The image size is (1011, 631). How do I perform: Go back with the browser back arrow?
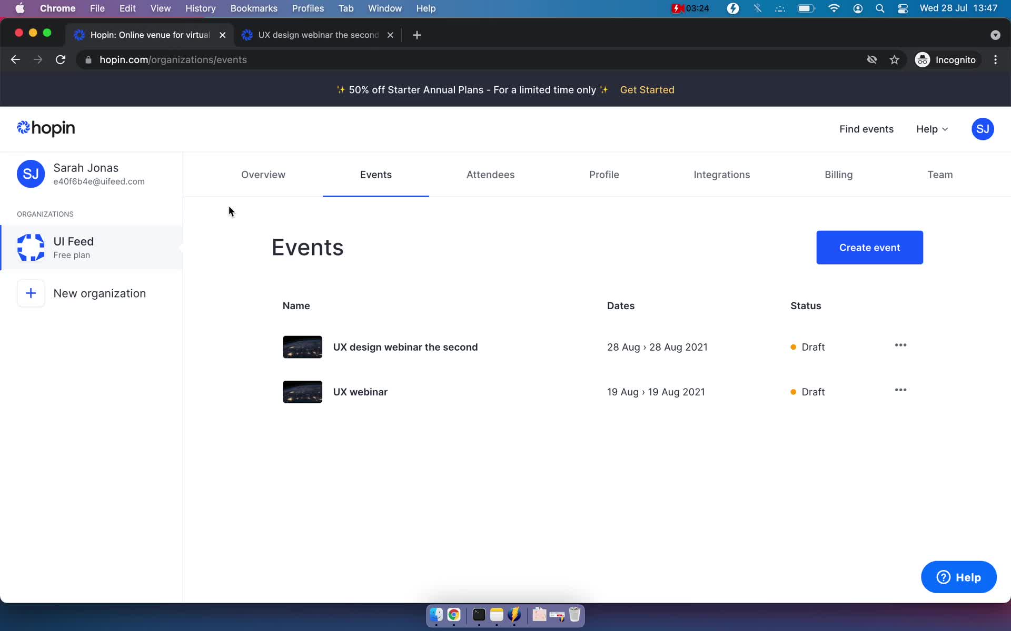point(15,59)
